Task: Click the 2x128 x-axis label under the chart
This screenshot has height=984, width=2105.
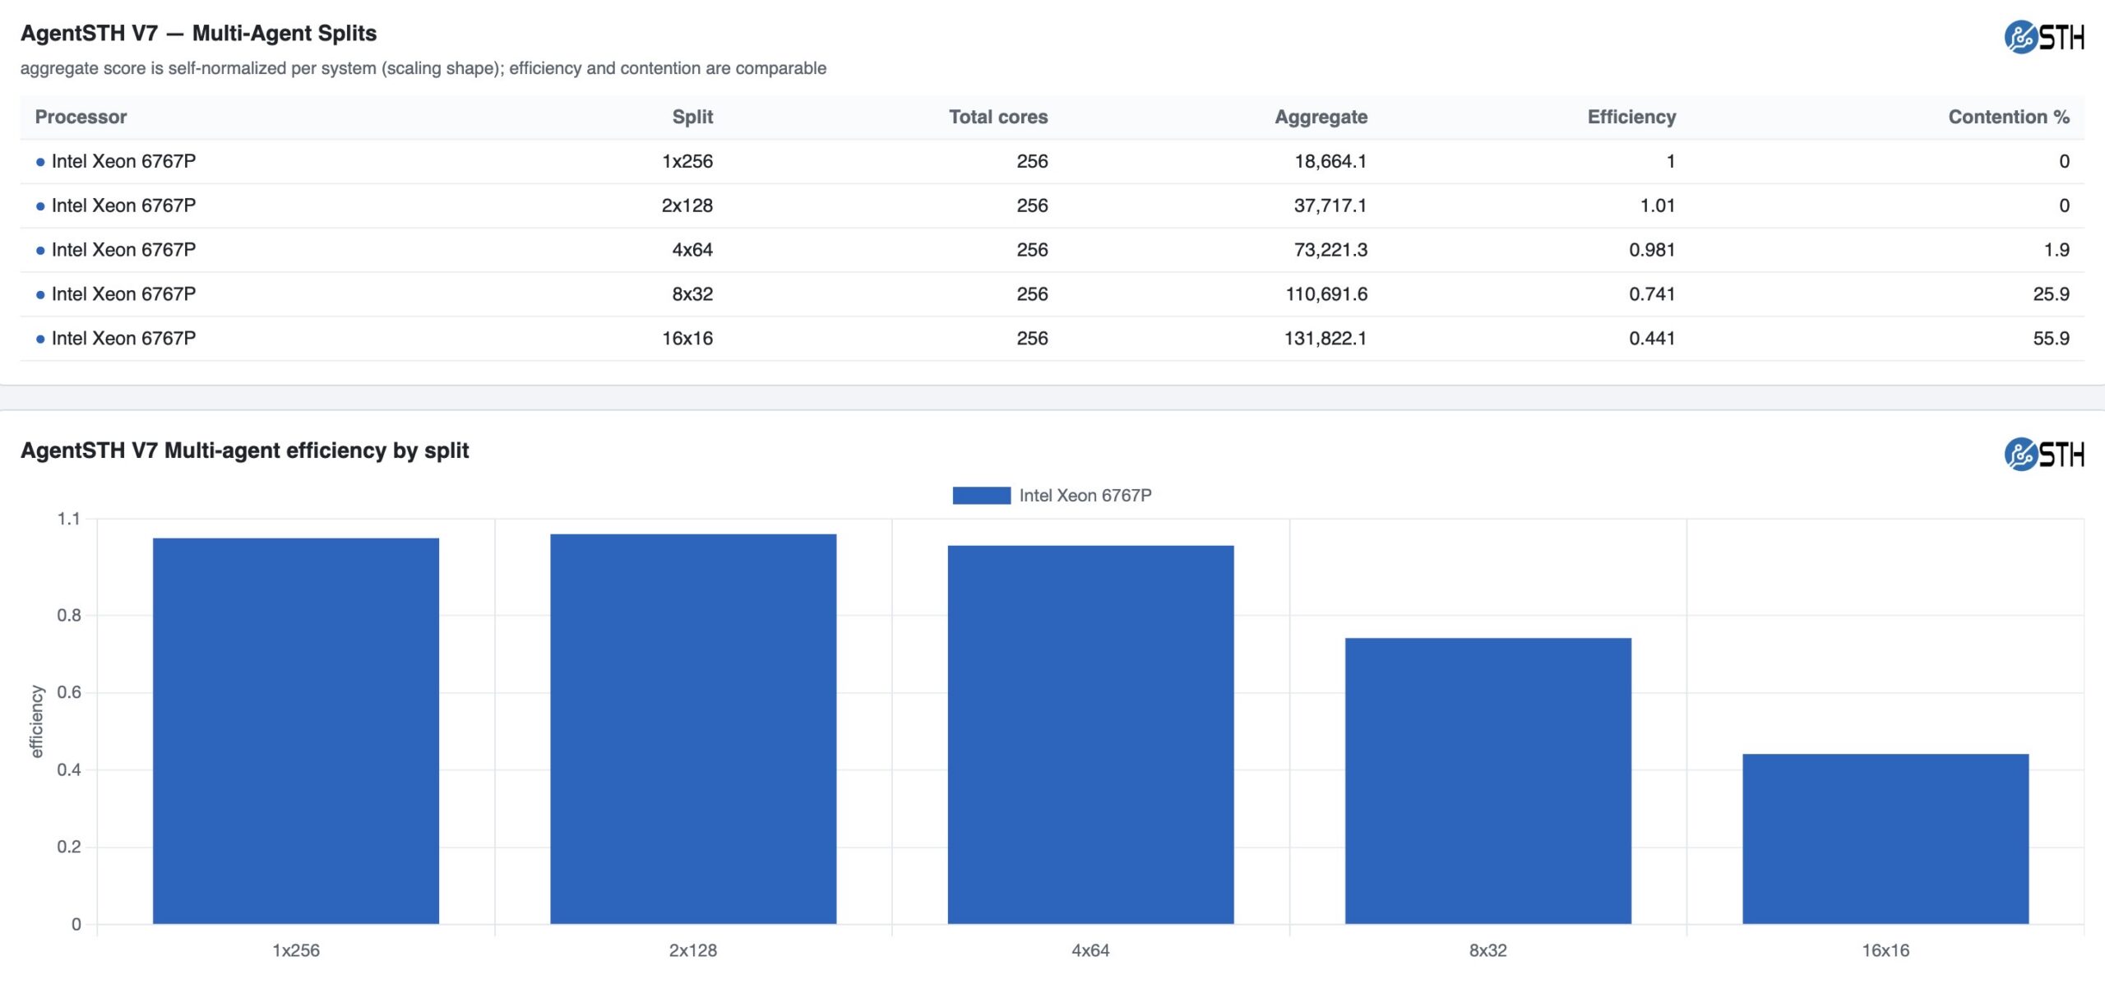Action: [693, 951]
